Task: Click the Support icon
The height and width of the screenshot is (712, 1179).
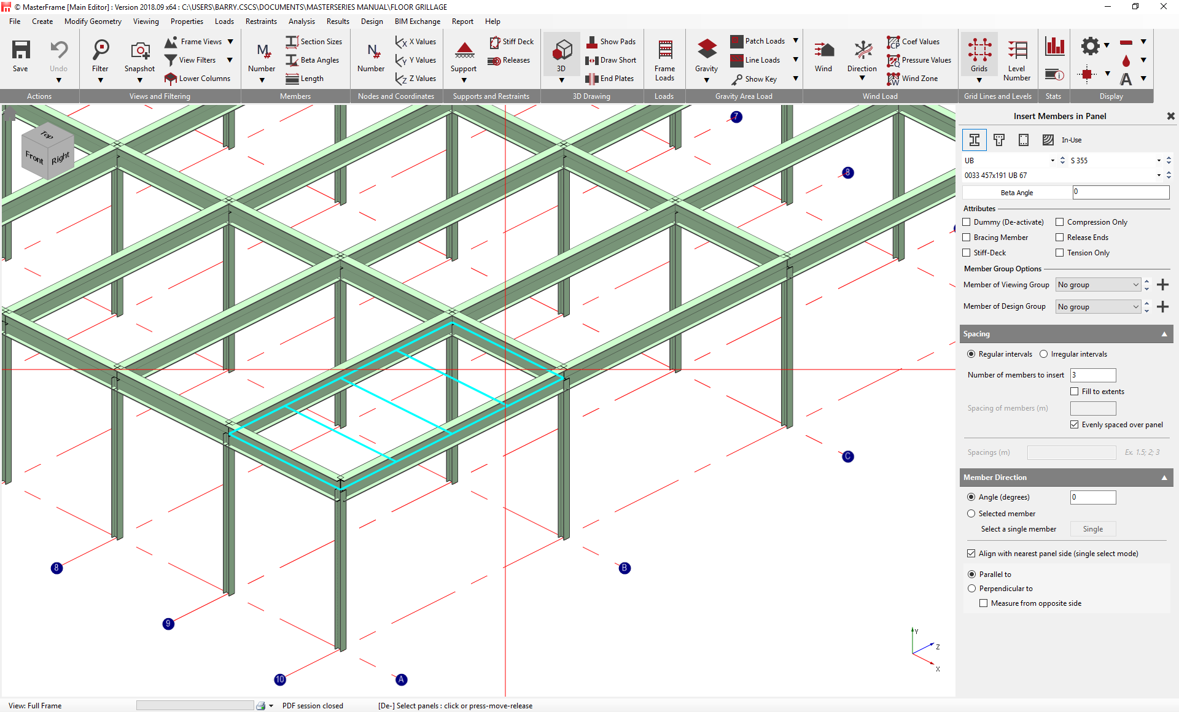Action: [464, 50]
